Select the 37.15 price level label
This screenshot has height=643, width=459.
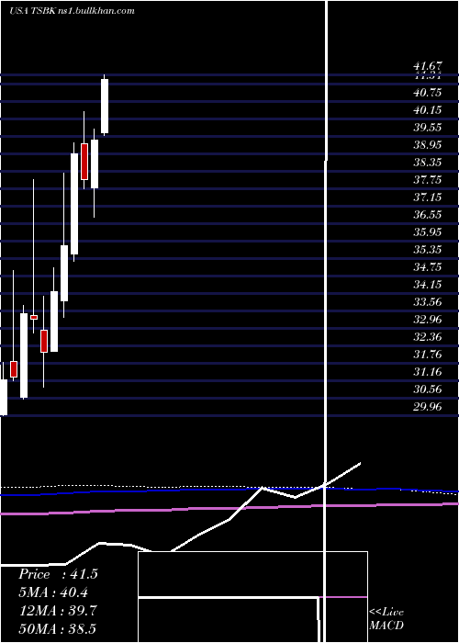point(428,197)
